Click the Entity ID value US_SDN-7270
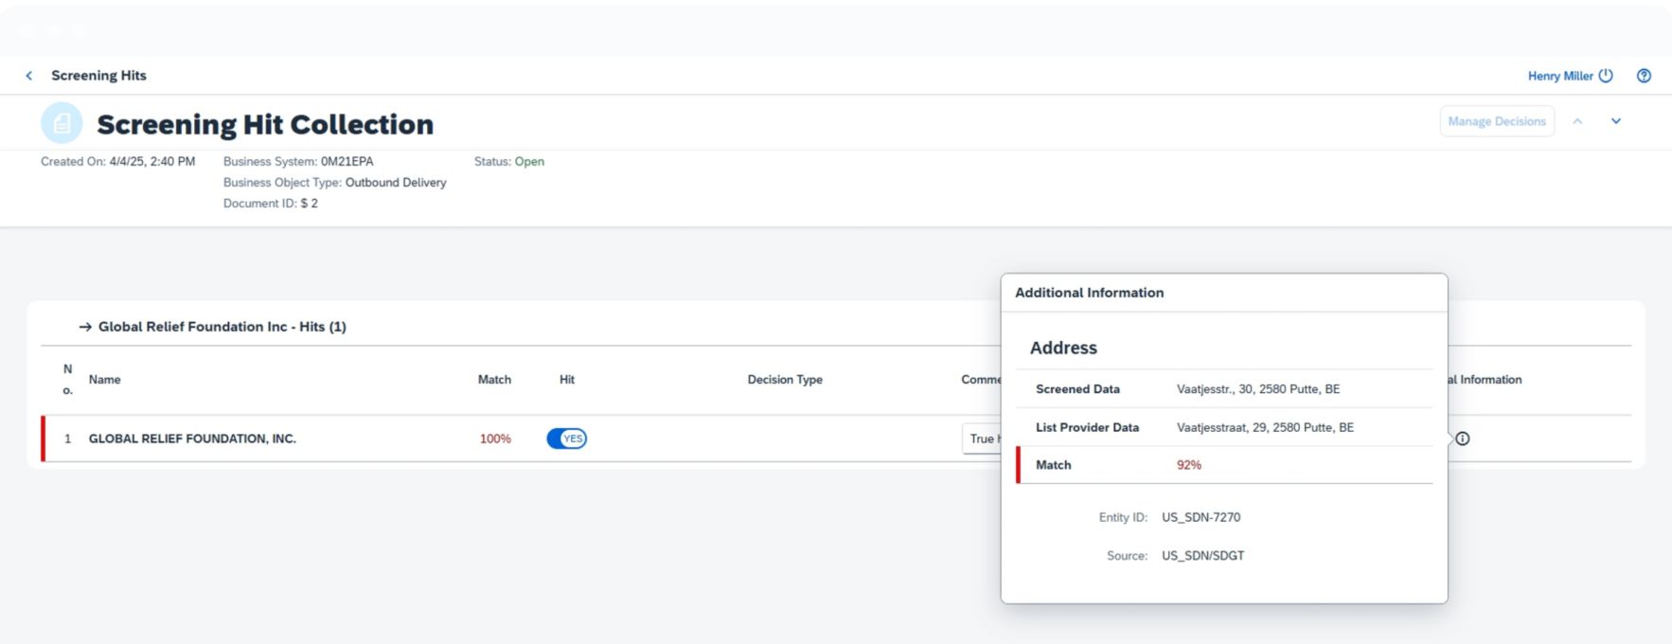The image size is (1672, 644). pos(1201,517)
